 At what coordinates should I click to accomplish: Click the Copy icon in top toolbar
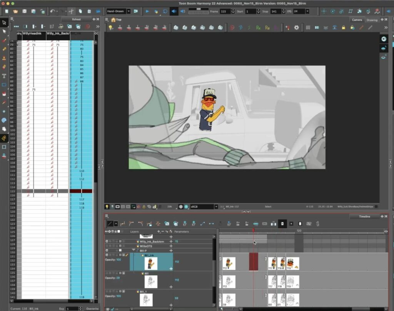[80, 11]
